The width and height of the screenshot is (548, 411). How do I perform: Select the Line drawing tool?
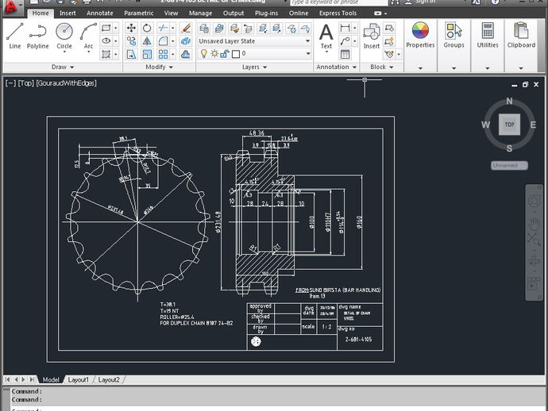tap(14, 36)
